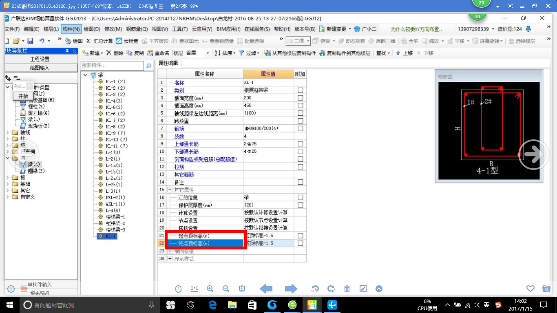This screenshot has width=557, height=313.
Task: Click 重命名 rename icon
Action: (158, 53)
